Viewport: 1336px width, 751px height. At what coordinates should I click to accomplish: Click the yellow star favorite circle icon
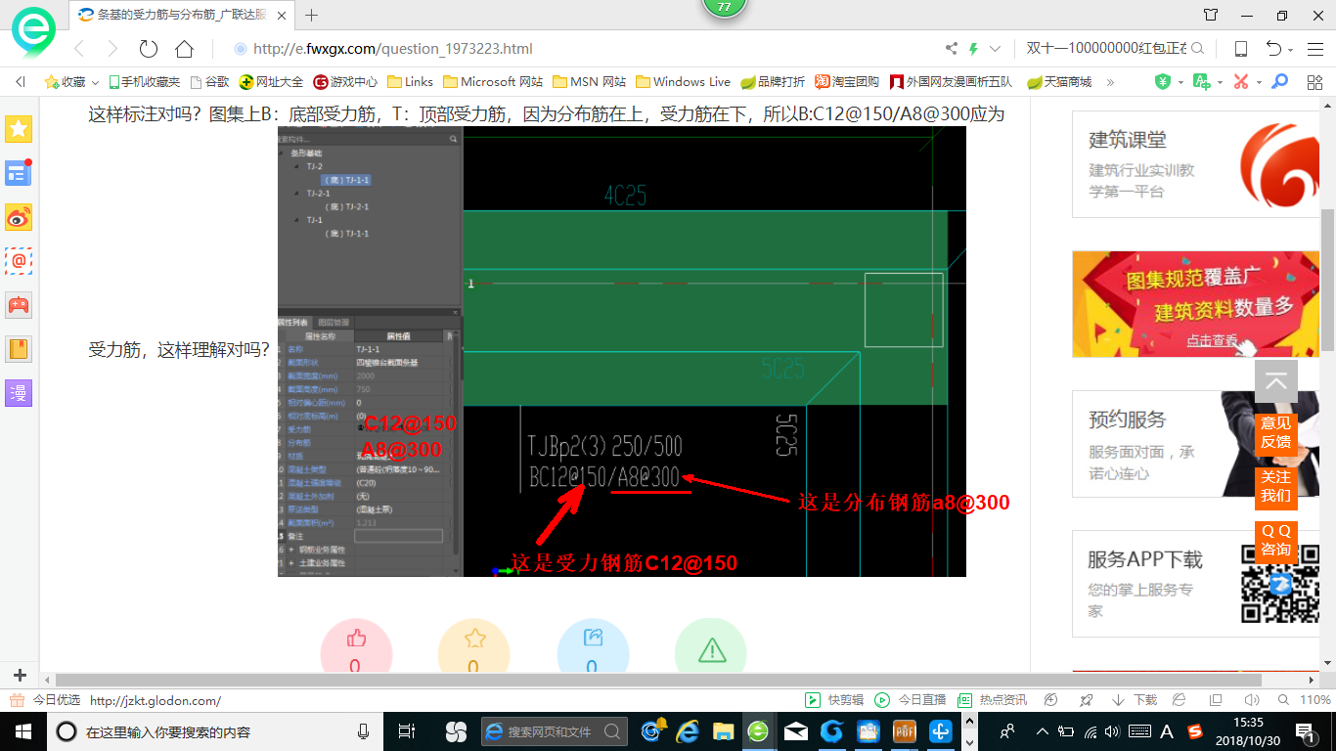[x=474, y=639]
